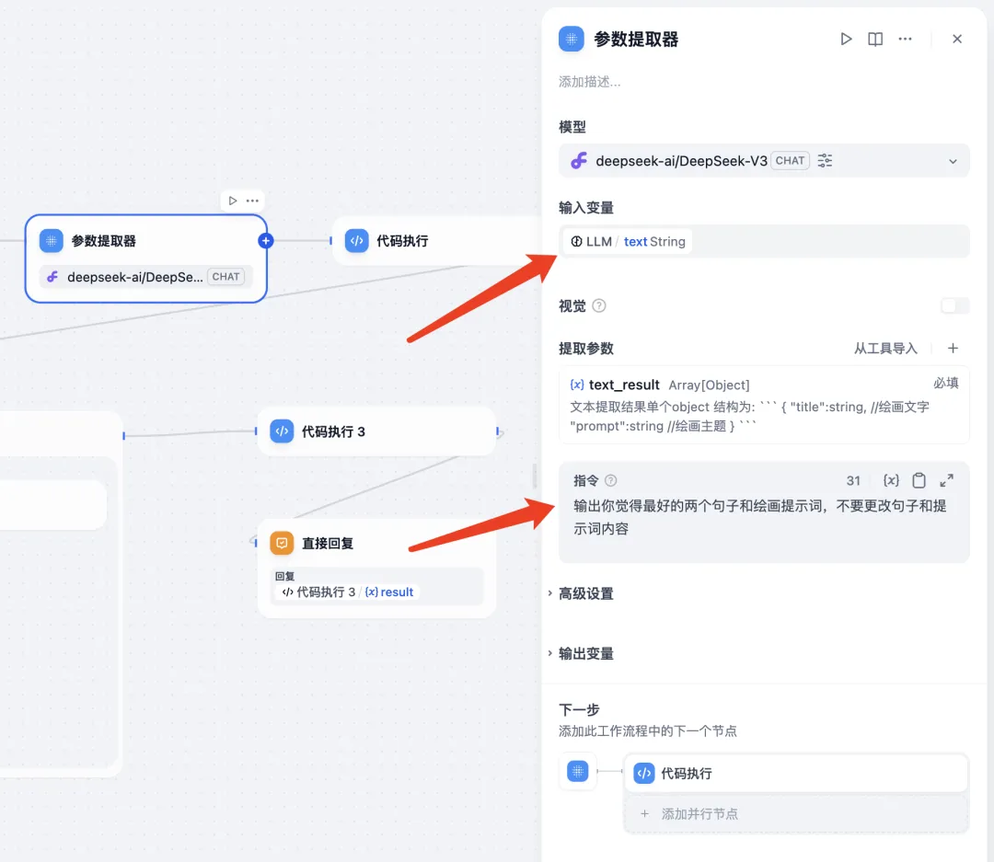This screenshot has width=994, height=862.
Task: Toggle the 视觉 vision switch
Action: [x=954, y=306]
